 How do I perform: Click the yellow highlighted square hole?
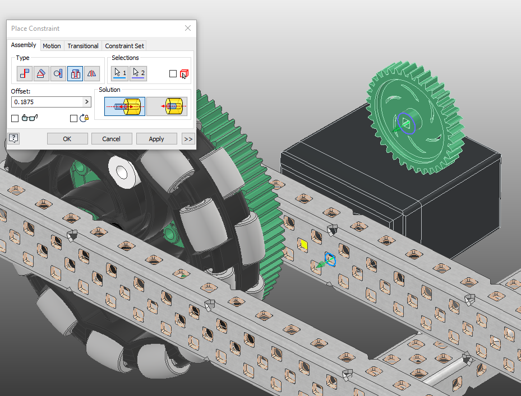point(304,245)
